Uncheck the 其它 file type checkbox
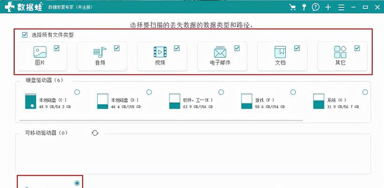Screen dimensions: 384x188 [x=357, y=48]
